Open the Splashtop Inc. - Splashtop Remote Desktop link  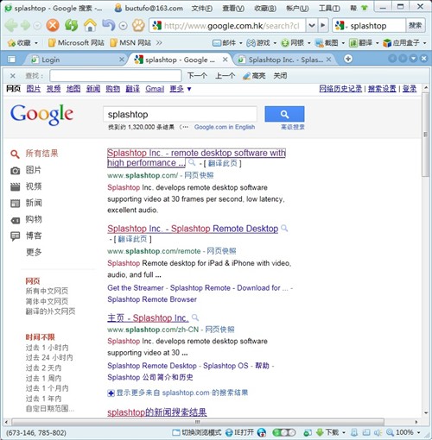click(x=193, y=229)
